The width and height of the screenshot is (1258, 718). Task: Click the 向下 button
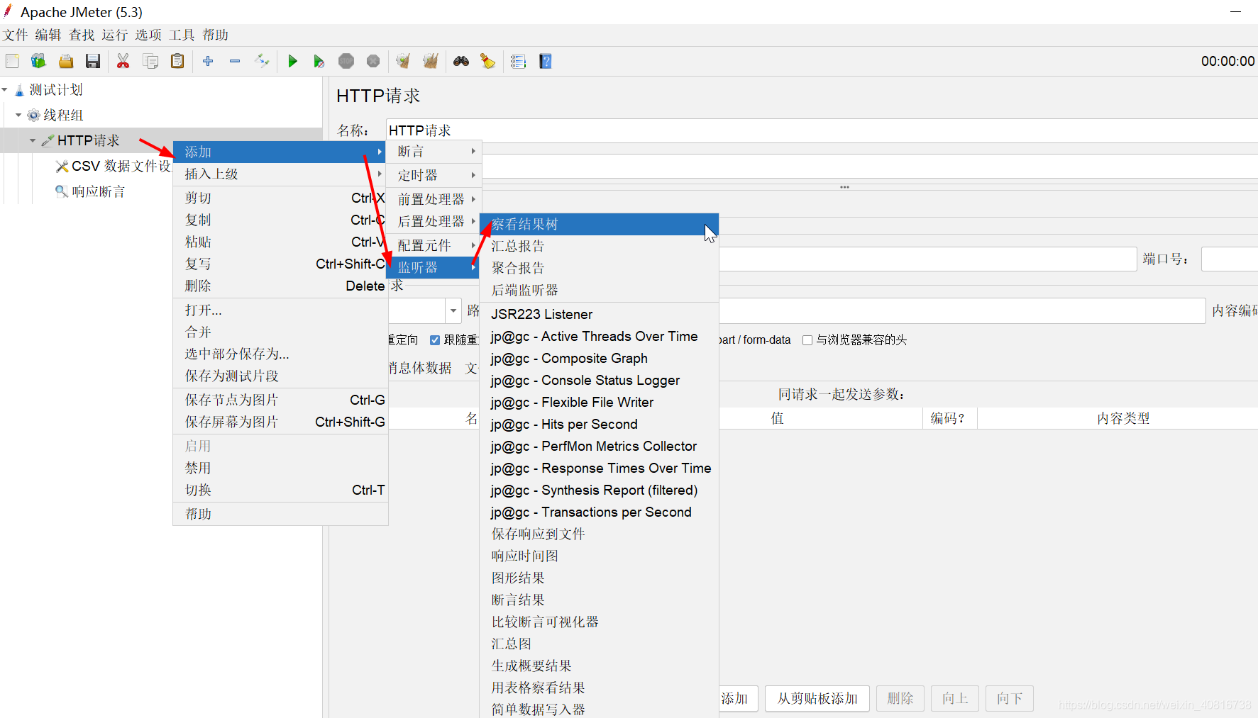[1010, 698]
